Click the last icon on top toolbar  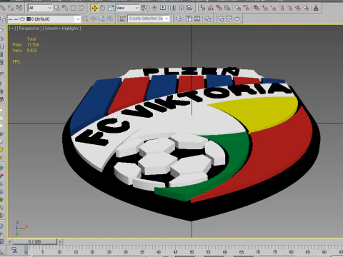[316, 8]
